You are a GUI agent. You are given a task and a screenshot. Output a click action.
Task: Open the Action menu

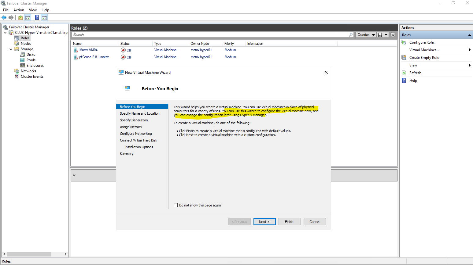(x=19, y=10)
